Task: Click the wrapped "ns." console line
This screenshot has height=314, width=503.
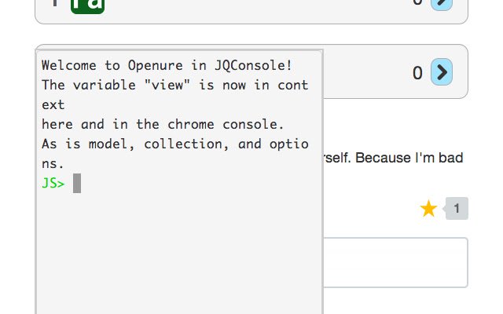Action: (x=53, y=164)
